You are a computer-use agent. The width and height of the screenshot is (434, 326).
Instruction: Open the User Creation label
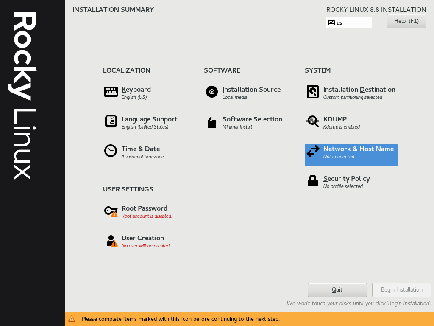tap(142, 238)
